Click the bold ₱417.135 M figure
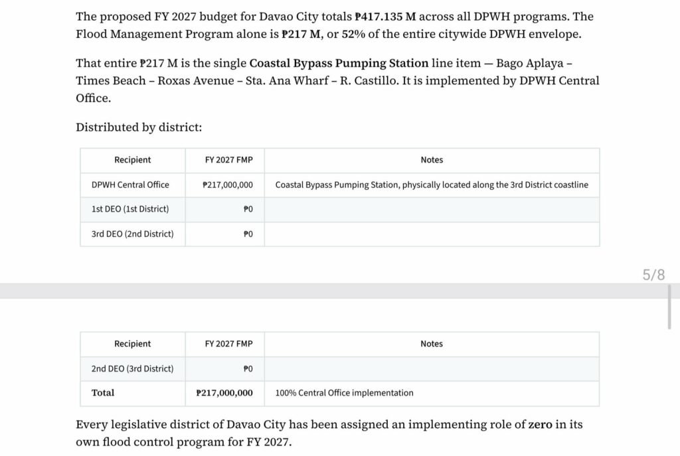Screen dimensions: 680x456 click(386, 17)
